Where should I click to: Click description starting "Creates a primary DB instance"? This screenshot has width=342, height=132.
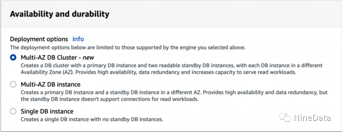point(174,92)
